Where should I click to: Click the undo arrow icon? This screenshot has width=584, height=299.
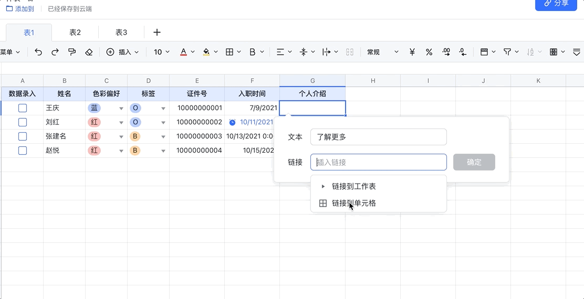(x=38, y=52)
